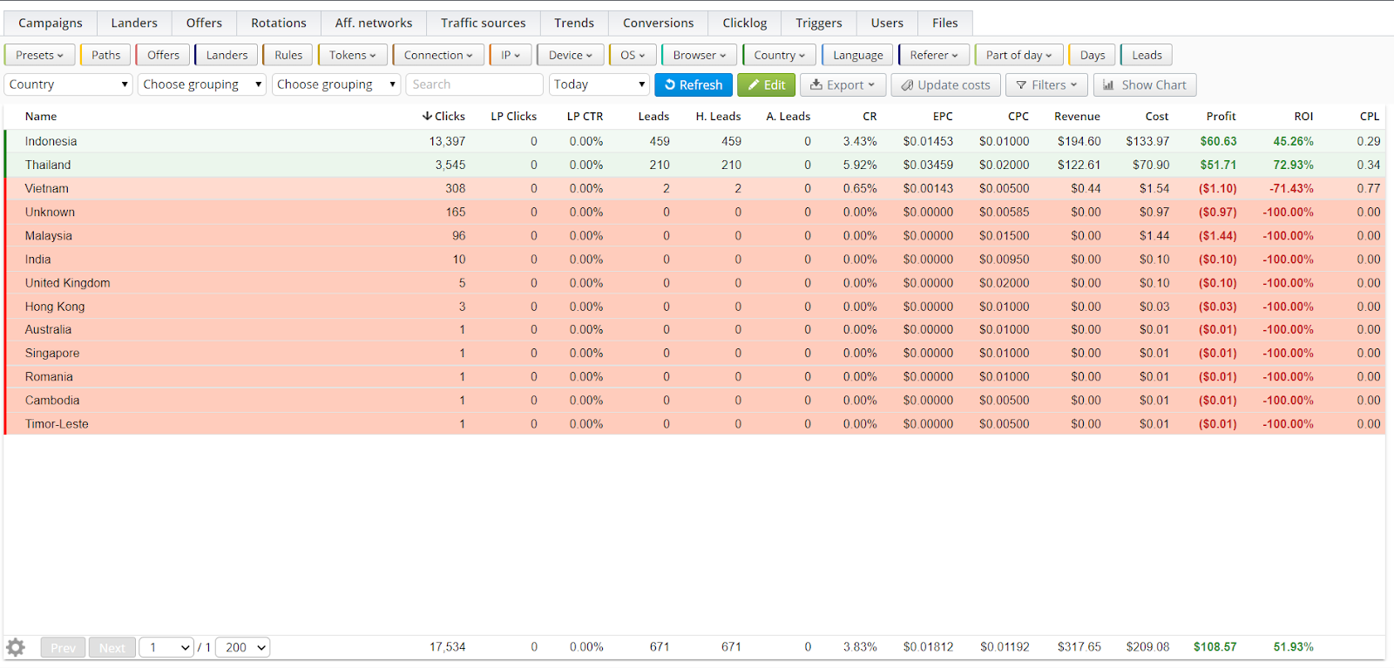Go to the Triggers tab
Screen dimensions: 1394x668
pos(819,23)
